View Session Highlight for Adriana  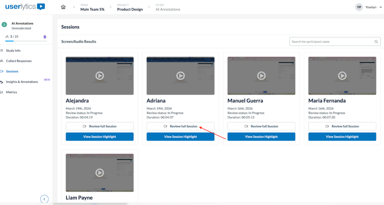180,137
